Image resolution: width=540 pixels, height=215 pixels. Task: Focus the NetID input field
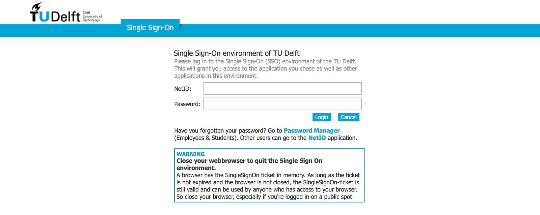coord(282,89)
